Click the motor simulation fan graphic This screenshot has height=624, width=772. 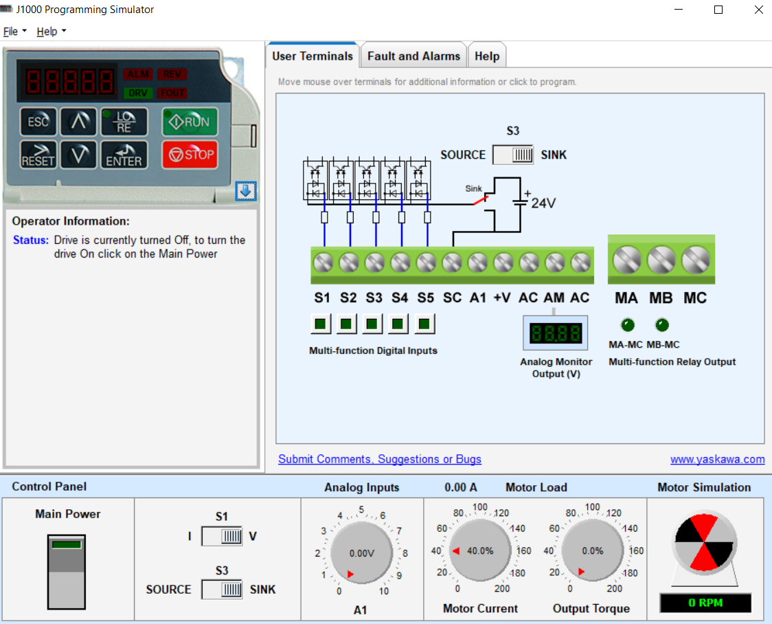click(705, 543)
